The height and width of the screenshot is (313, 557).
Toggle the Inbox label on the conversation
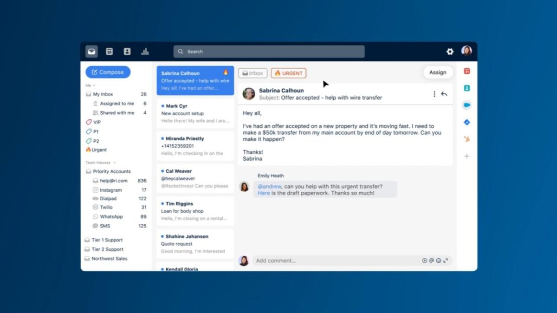pyautogui.click(x=253, y=73)
